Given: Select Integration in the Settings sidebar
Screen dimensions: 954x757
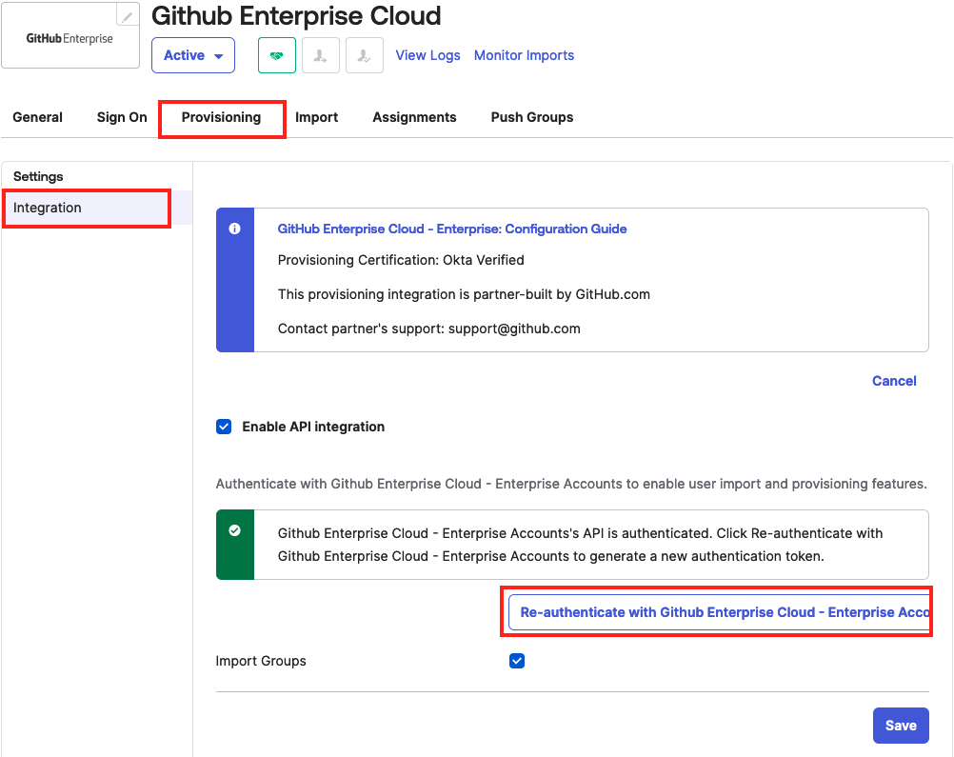Looking at the screenshot, I should (x=48, y=208).
